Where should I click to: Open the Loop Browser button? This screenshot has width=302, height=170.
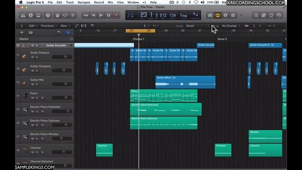[x=271, y=16]
